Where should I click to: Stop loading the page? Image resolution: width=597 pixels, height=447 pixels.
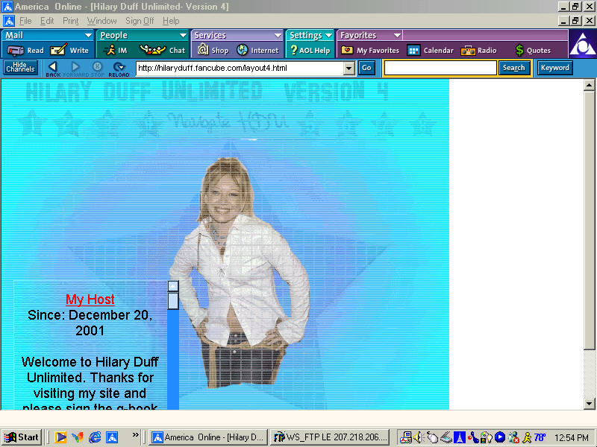[x=98, y=69]
